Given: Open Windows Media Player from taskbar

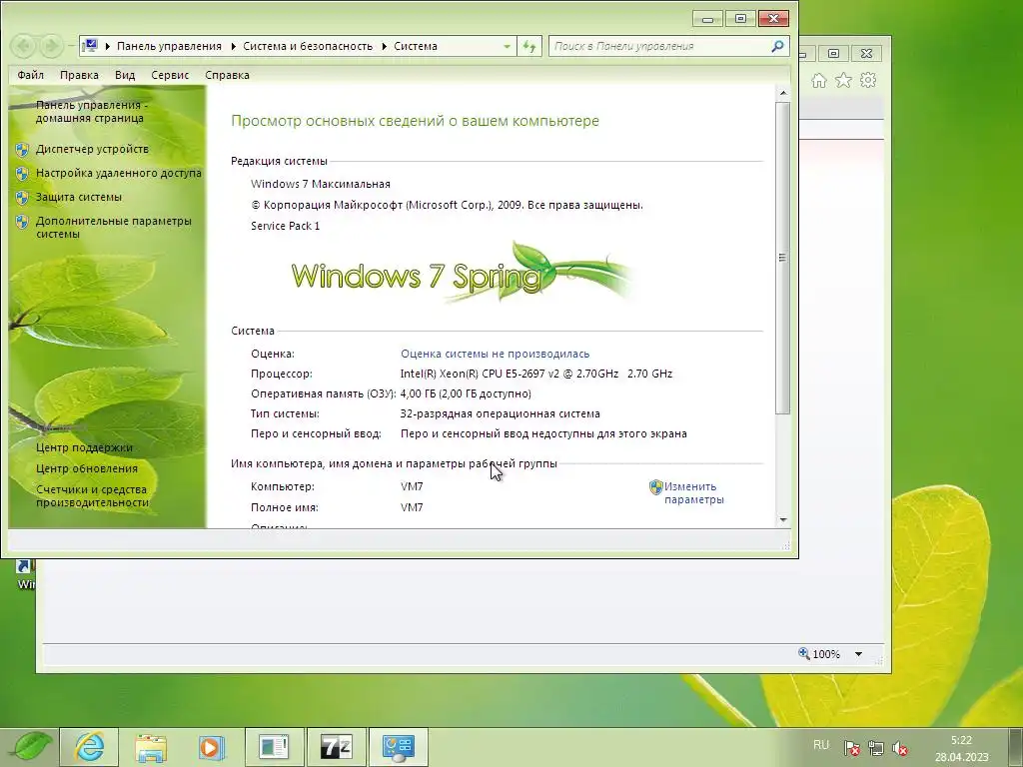Looking at the screenshot, I should point(212,747).
